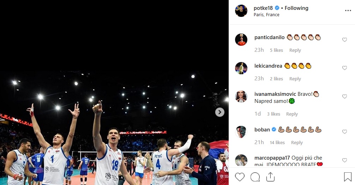Like the post with the heart icon
The image size is (355, 185).
(240, 177)
